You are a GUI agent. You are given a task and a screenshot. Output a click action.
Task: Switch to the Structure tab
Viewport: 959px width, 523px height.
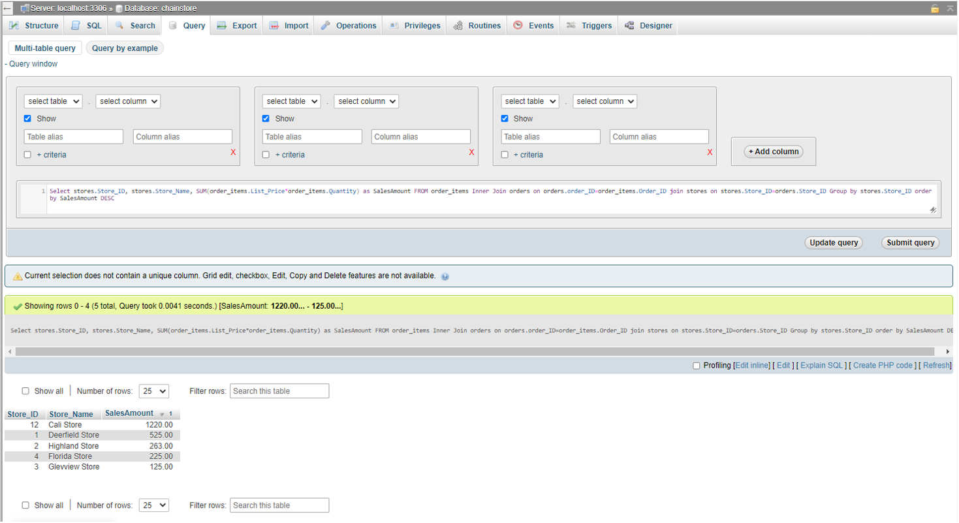click(x=35, y=25)
